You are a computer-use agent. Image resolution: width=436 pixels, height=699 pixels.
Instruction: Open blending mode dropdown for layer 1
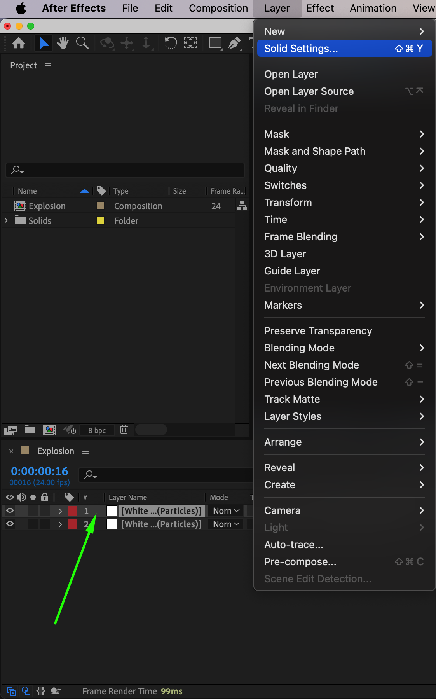click(226, 511)
